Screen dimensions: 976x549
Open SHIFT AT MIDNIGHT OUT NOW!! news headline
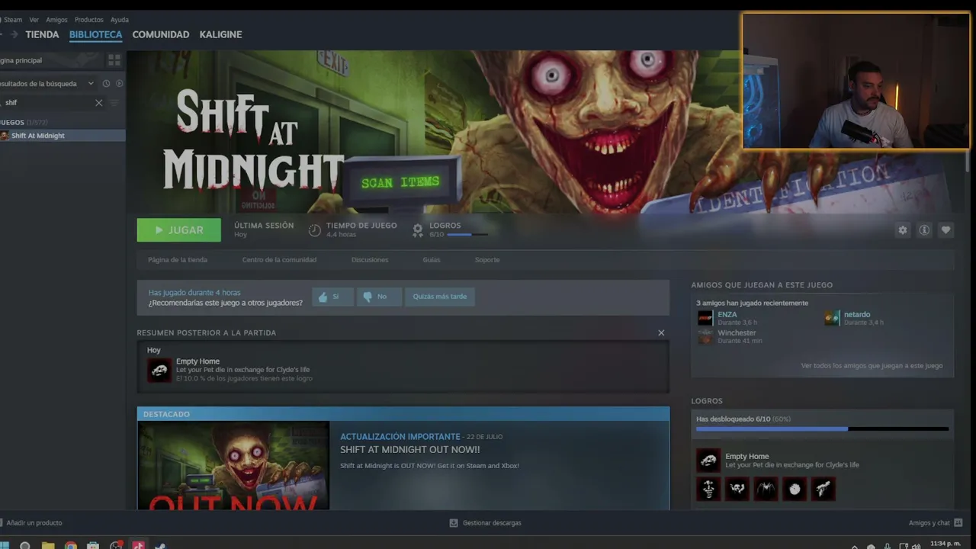[410, 450]
